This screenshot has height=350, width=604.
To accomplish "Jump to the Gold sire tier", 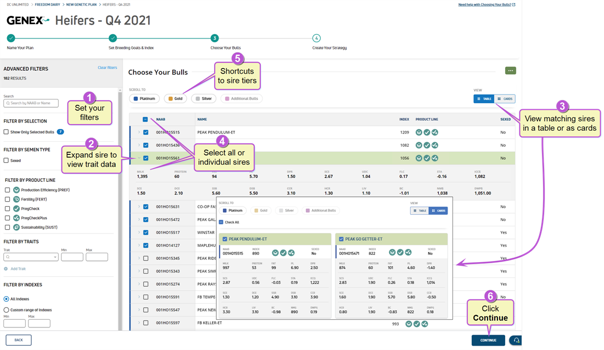I will (176, 99).
